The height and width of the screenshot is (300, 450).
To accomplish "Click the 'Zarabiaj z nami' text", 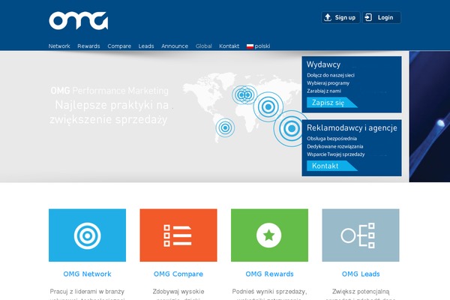I will point(324,91).
